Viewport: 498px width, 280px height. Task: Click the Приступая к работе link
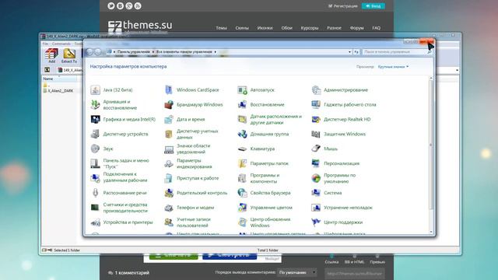[x=198, y=178]
